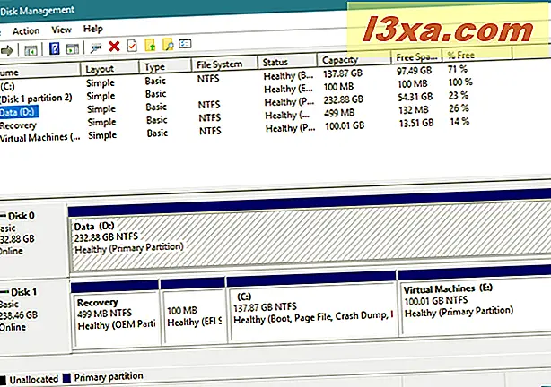Sort by the Status column header
Viewport: 551px width, 387px height.
coord(287,62)
